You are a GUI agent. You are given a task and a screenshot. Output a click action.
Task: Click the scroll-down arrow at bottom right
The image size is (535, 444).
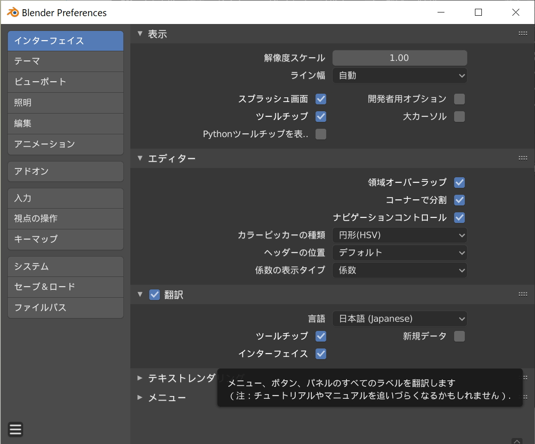point(517,441)
